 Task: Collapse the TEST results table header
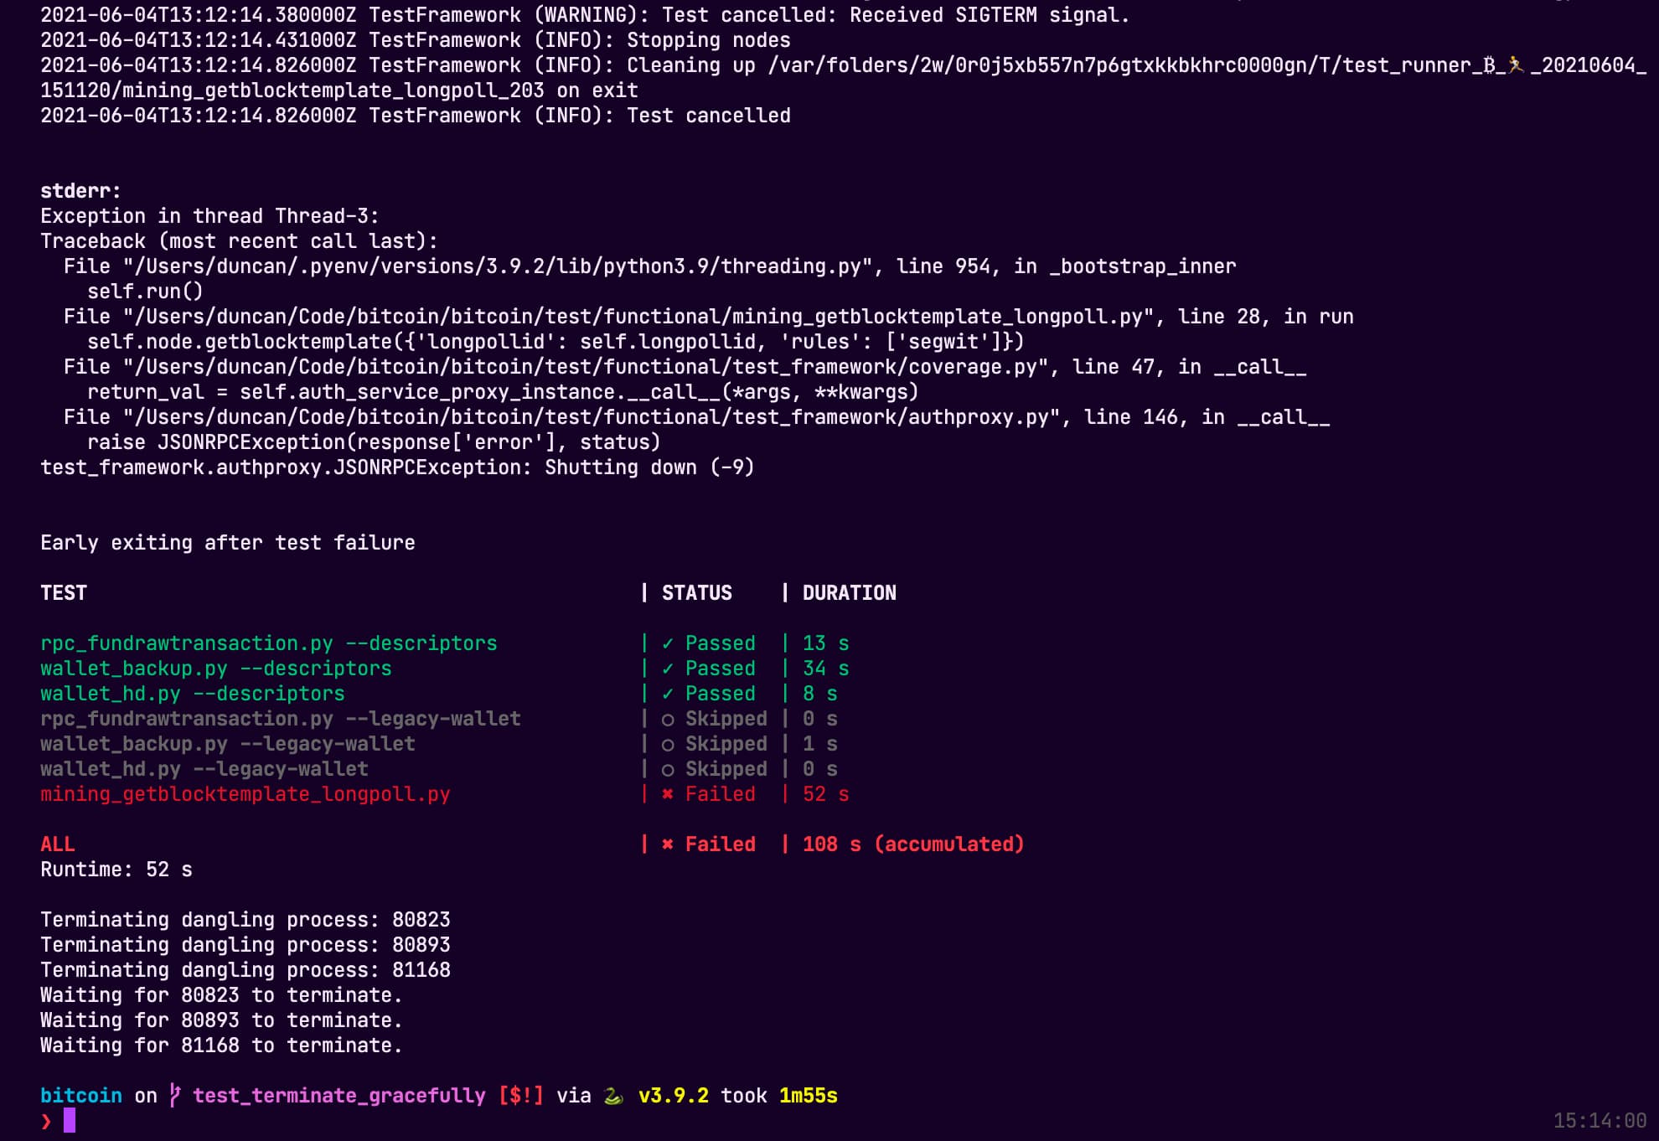point(63,592)
